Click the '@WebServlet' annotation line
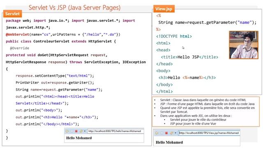This screenshot has width=263, height=148. pyautogui.click(x=63, y=35)
